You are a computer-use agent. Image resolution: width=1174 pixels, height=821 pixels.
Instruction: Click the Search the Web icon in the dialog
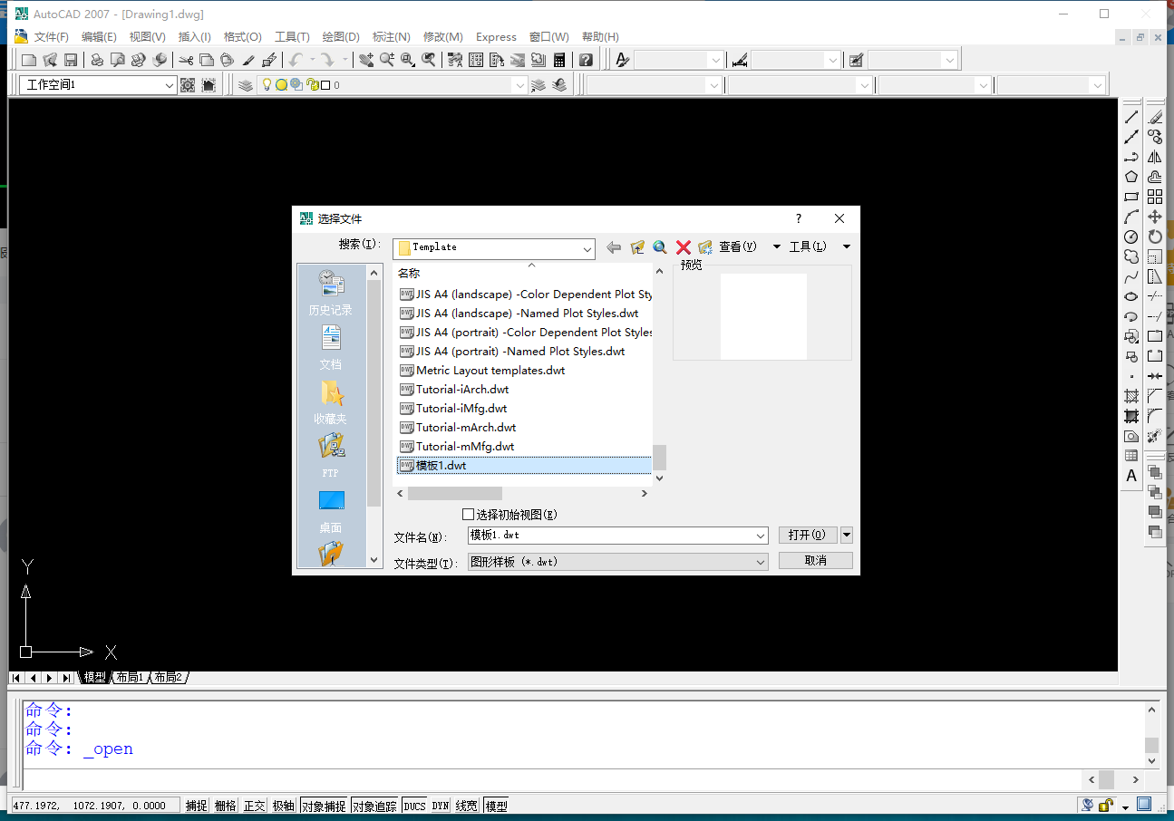660,246
